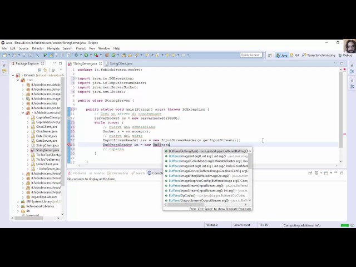
Task: Click the Debug bug toolbar icon
Action: tap(76, 55)
